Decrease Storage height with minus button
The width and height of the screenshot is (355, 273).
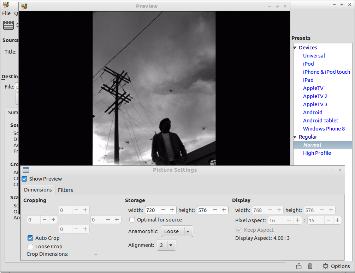pyautogui.click(x=215, y=210)
